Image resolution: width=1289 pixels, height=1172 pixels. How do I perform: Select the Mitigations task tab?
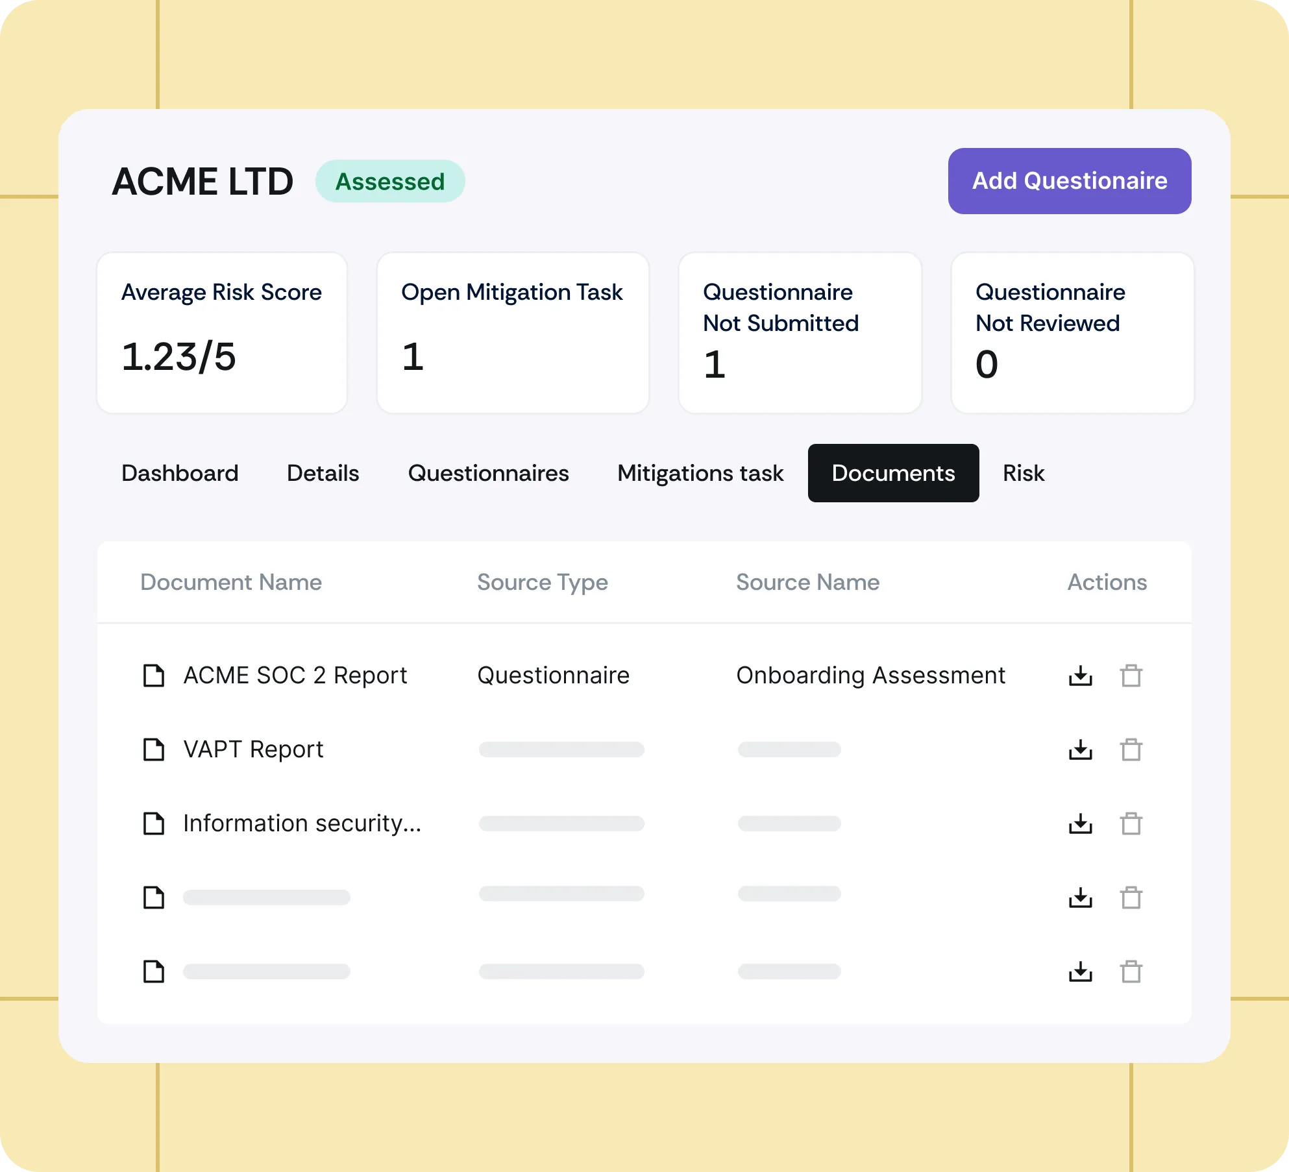click(700, 473)
